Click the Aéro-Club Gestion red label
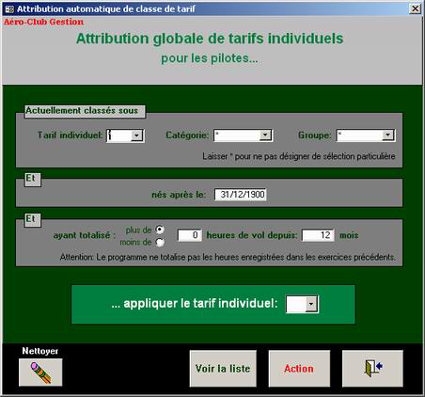The width and height of the screenshot is (425, 397). coord(43,22)
